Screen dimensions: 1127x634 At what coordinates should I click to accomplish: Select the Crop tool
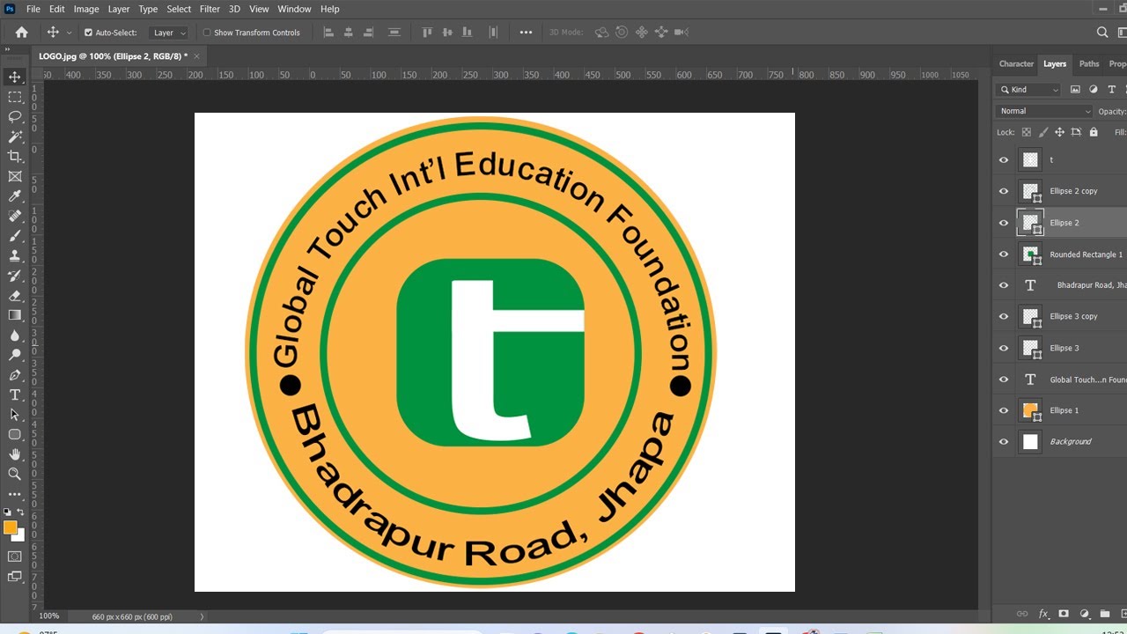click(x=15, y=157)
